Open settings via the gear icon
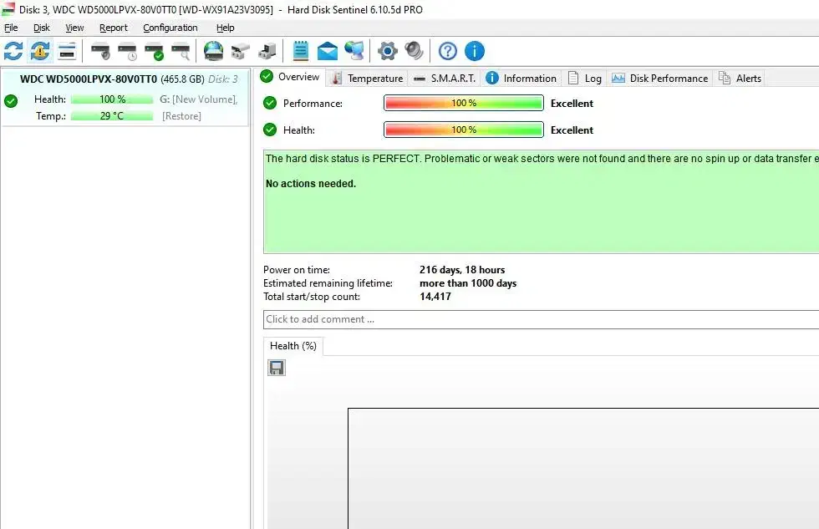This screenshot has width=819, height=529. click(x=387, y=52)
